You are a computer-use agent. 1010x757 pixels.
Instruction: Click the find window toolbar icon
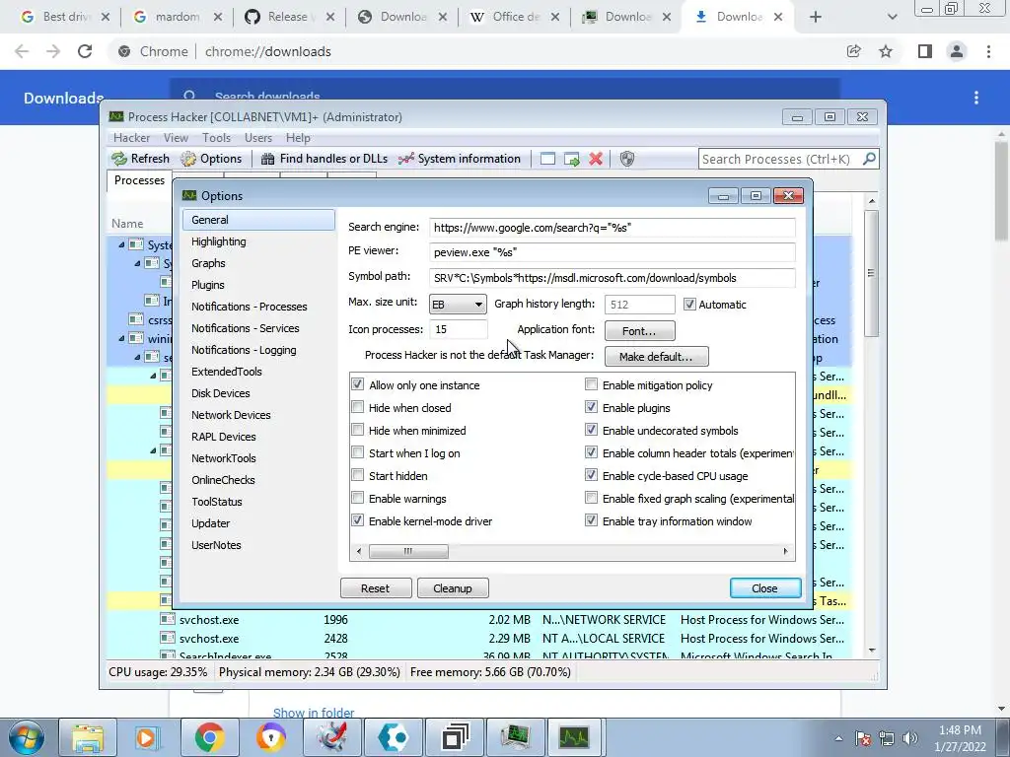point(547,159)
